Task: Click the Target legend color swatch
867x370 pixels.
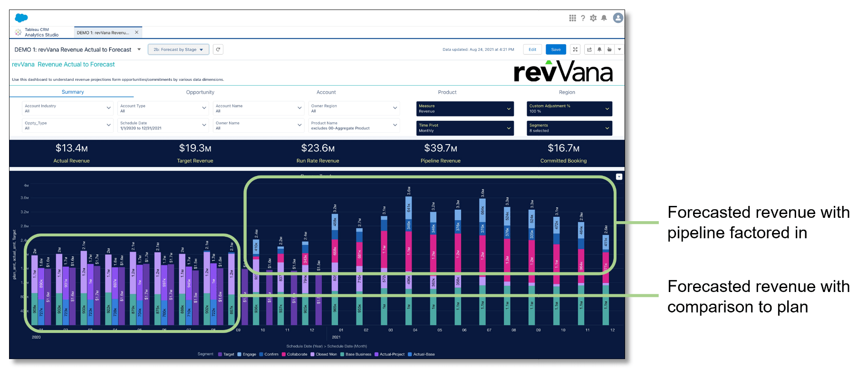Action: click(220, 354)
